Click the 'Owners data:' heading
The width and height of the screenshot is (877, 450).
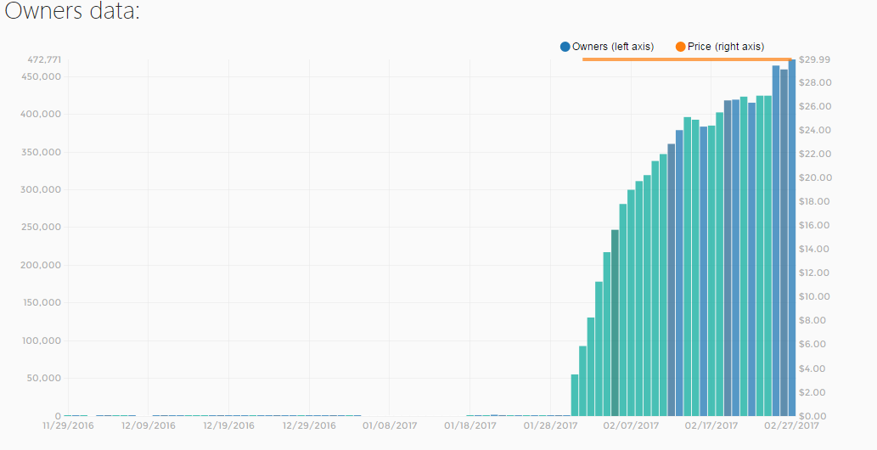coord(72,11)
